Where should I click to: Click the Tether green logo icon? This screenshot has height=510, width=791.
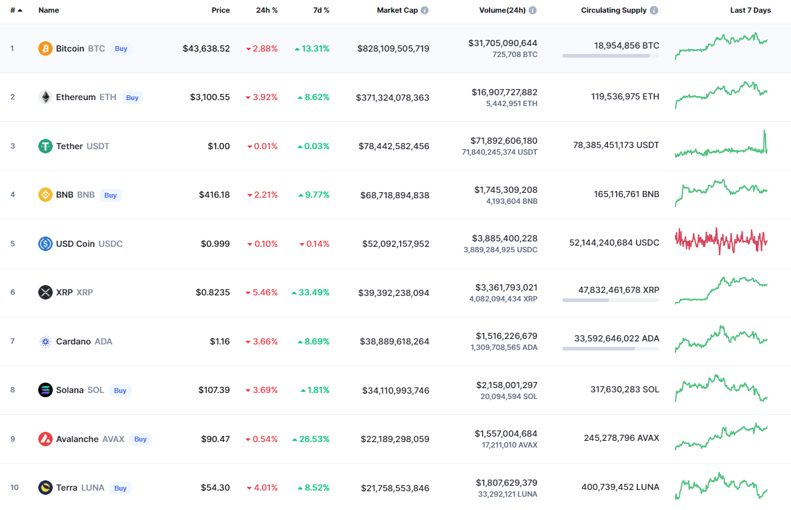pos(45,146)
